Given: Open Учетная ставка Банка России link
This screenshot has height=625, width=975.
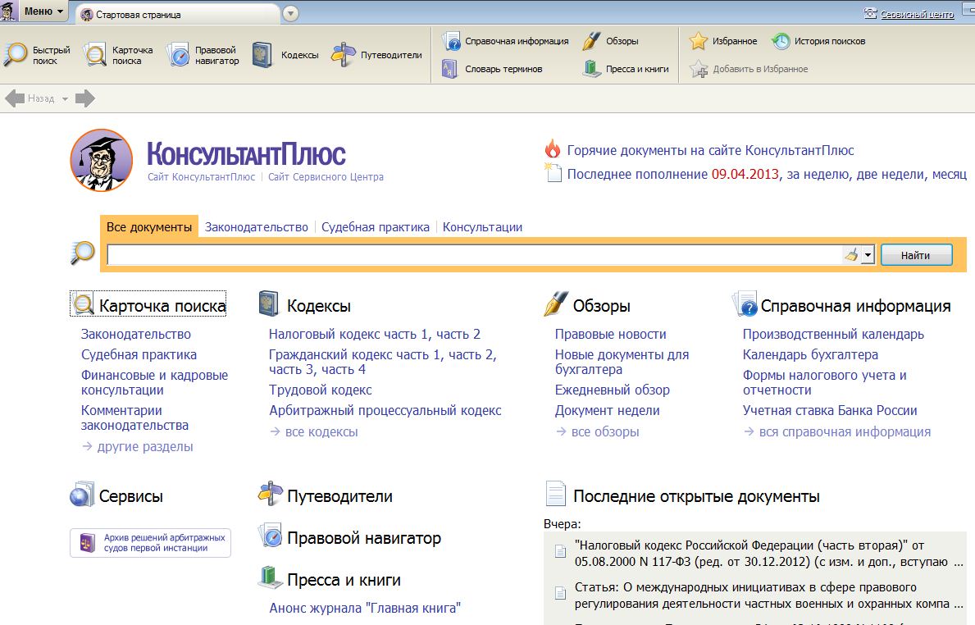Looking at the screenshot, I should 830,410.
